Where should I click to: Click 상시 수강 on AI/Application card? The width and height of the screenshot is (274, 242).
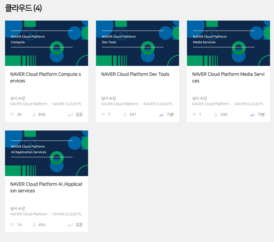(x=18, y=209)
